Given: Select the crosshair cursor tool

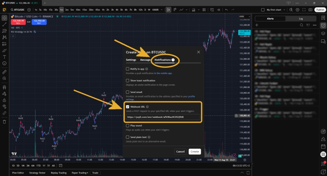Looking at the screenshot, I should coord(4,18).
